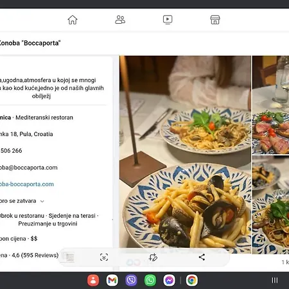This screenshot has width=289, height=289.
Task: Open the Video tab icon
Action: click(168, 20)
